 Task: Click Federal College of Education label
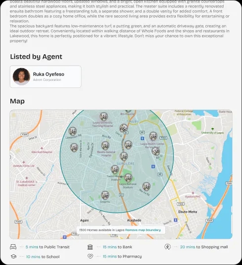(x=184, y=113)
